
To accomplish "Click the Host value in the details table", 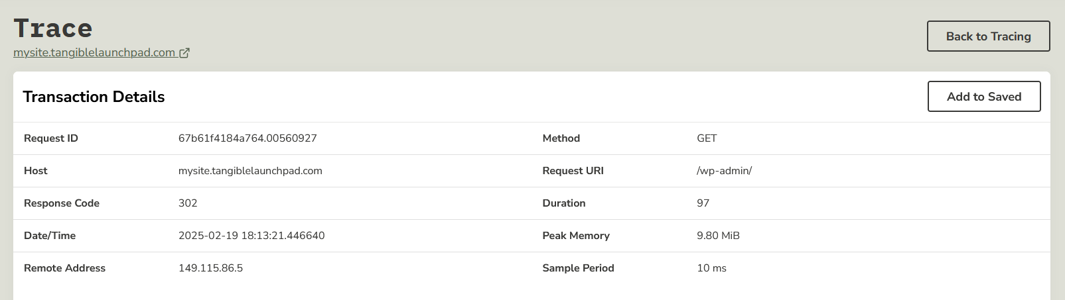I will pyautogui.click(x=250, y=171).
